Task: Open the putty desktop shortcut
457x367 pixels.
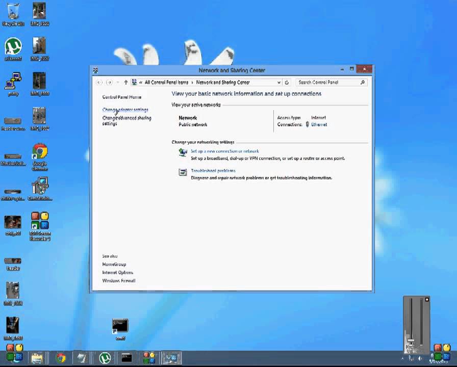Action: 13,85
